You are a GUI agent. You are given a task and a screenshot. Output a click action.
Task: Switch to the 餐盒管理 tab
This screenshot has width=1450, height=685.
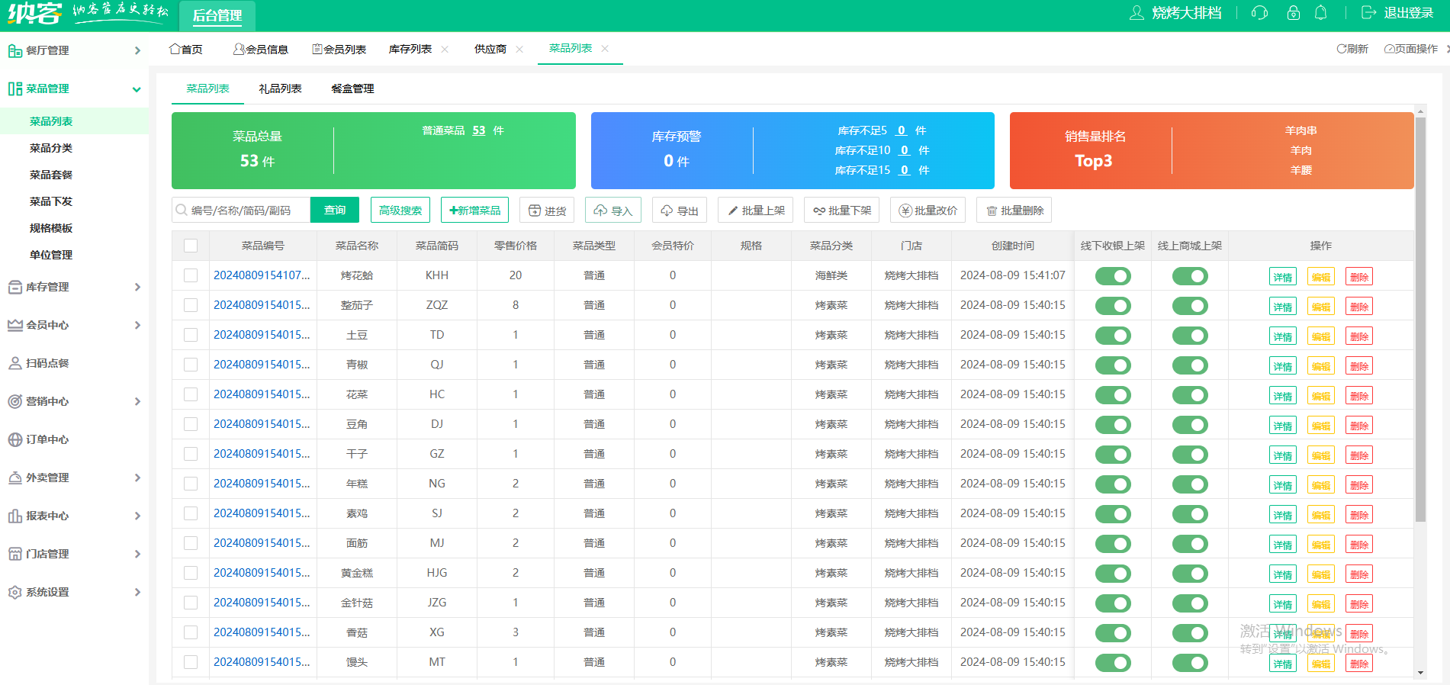(352, 88)
